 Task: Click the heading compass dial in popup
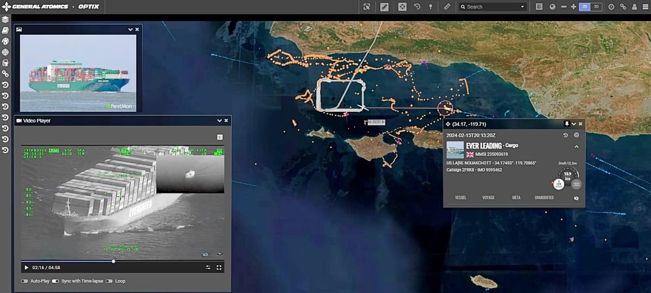558,184
